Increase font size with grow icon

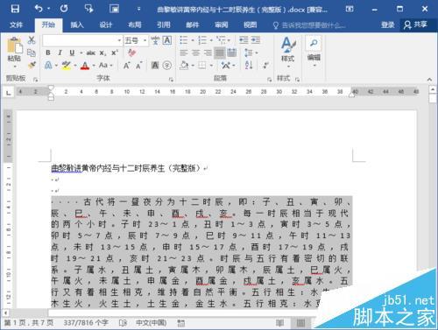pos(126,65)
